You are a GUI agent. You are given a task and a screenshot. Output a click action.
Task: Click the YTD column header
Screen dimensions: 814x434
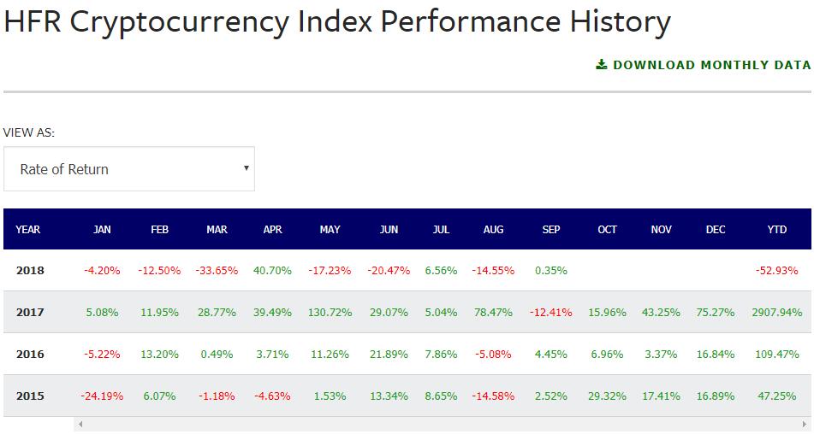point(776,230)
